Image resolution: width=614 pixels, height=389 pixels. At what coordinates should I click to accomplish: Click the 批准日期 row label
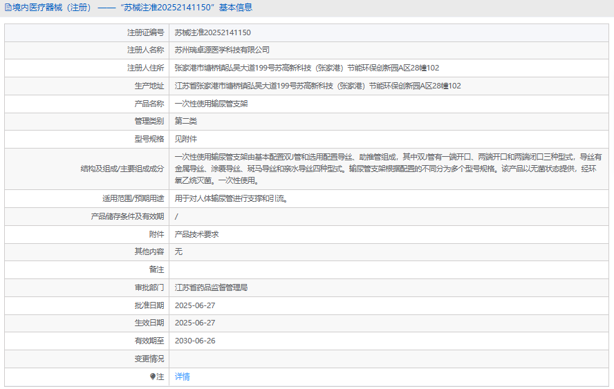[x=149, y=305]
